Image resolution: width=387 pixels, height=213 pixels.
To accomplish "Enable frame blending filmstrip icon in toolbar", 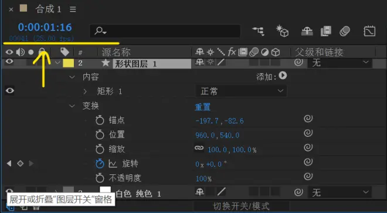I will (326, 31).
